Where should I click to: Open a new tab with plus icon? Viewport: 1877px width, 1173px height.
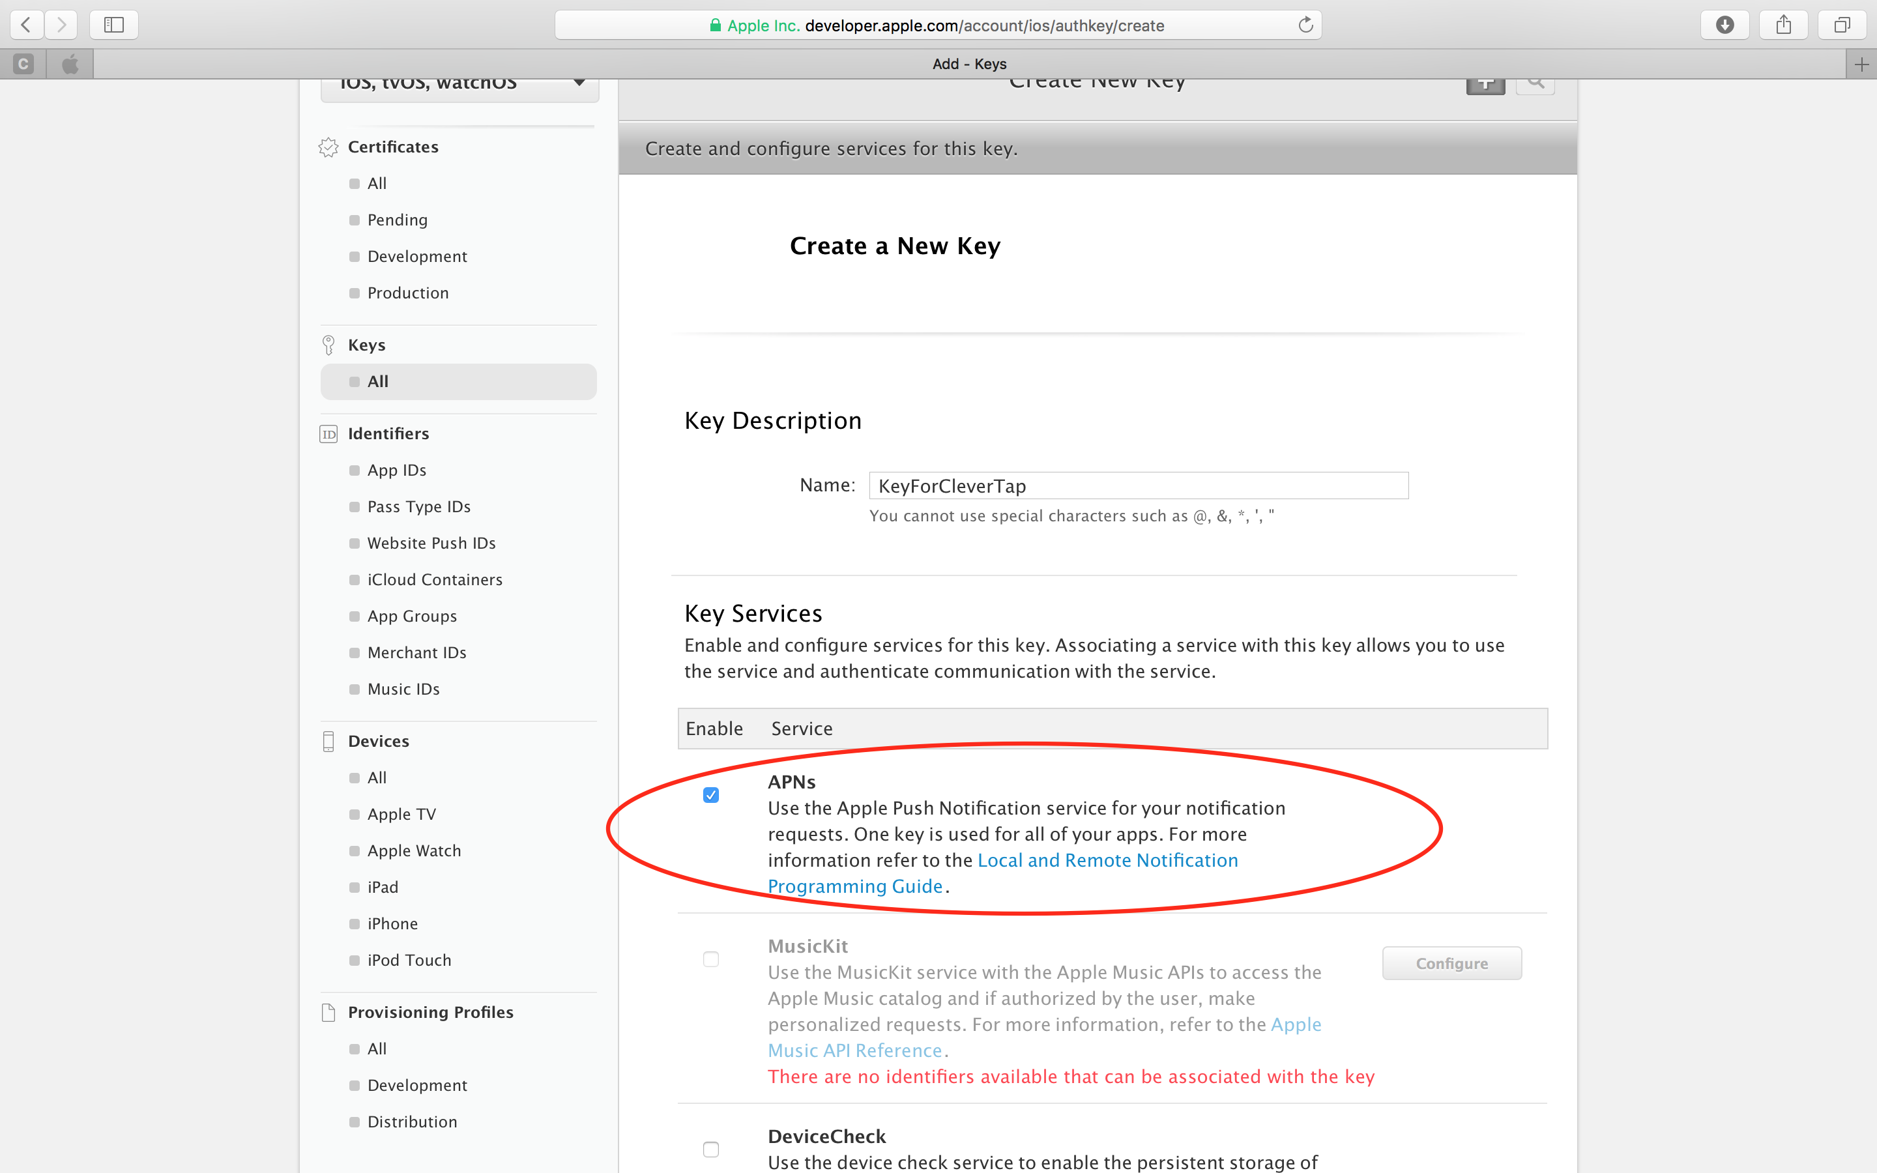click(1861, 65)
